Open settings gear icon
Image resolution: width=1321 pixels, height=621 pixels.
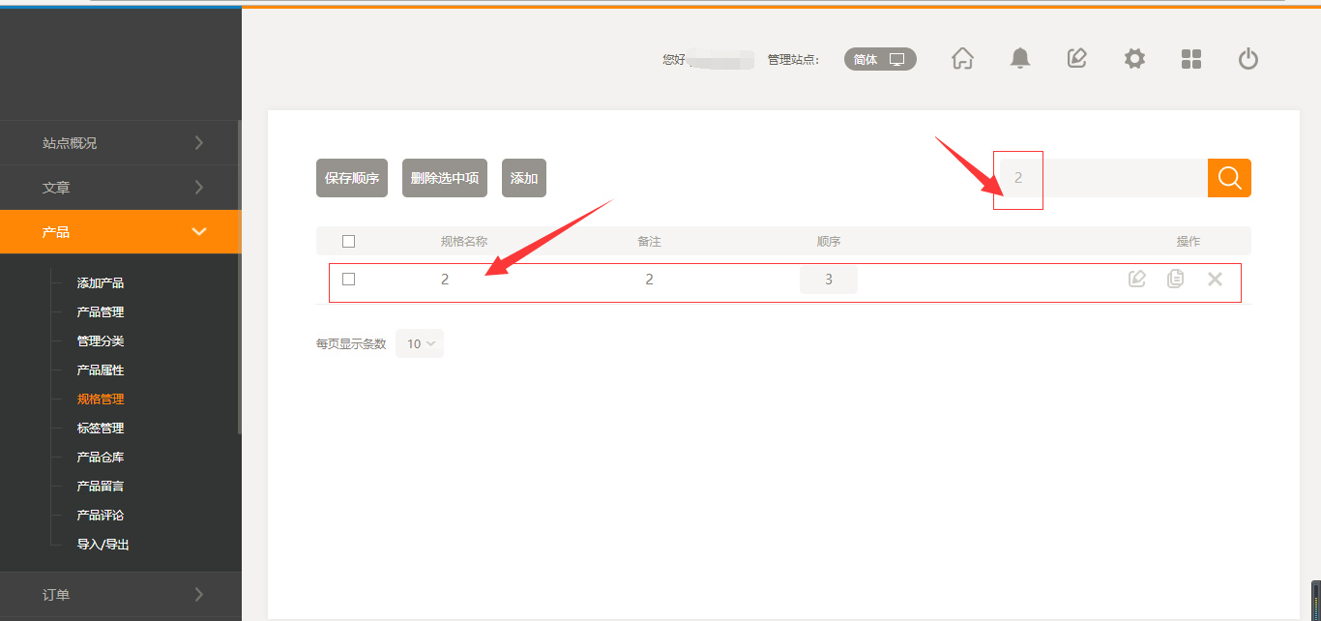[1134, 59]
